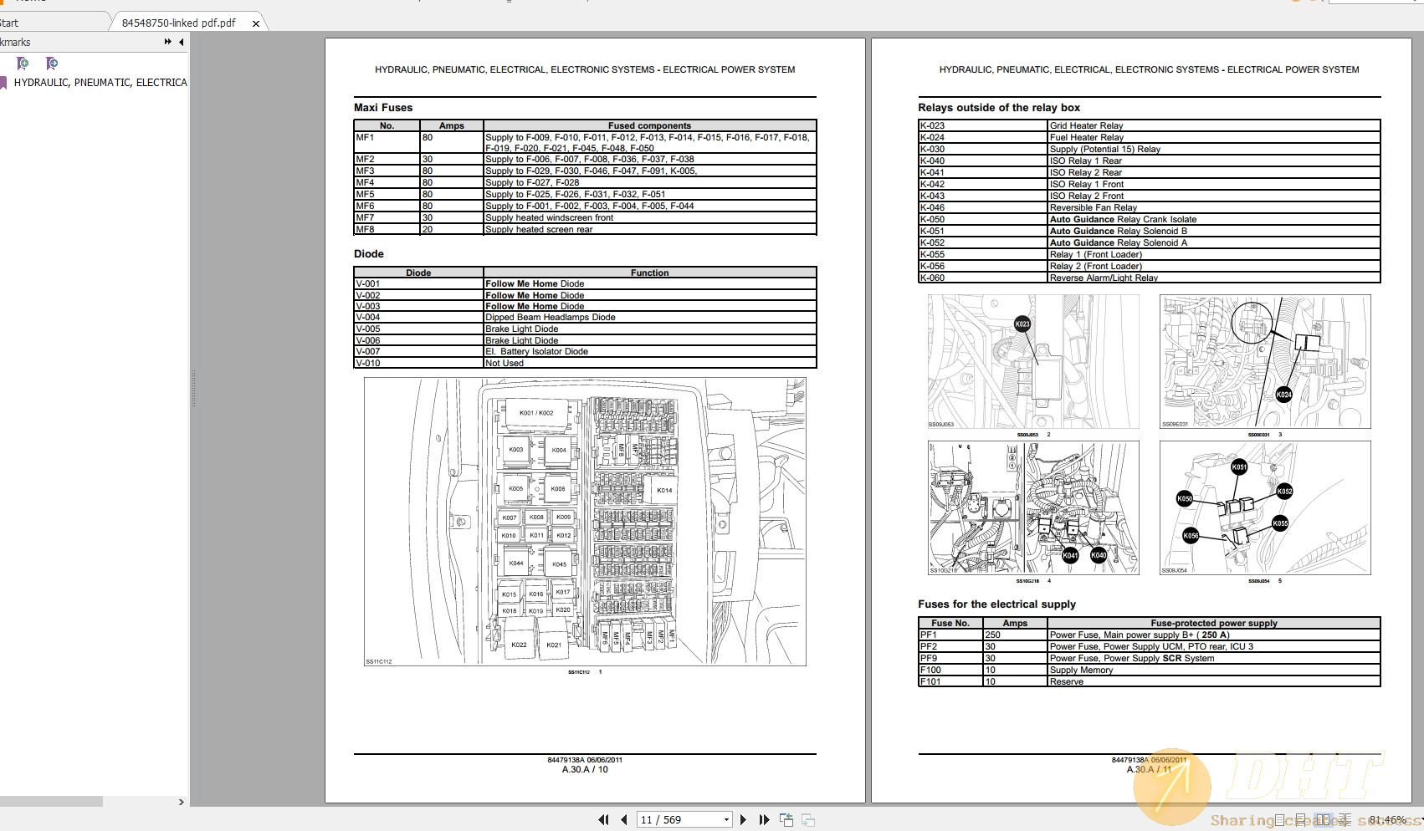The height and width of the screenshot is (831, 1424).
Task: Open the HYDRAULIC, PNEUMATIC, ELECTRICA bookmark
Action: (x=100, y=82)
